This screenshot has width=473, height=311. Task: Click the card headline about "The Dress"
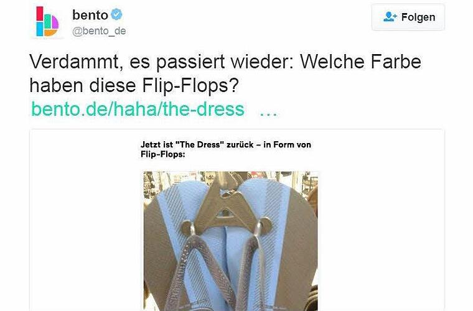tap(226, 149)
